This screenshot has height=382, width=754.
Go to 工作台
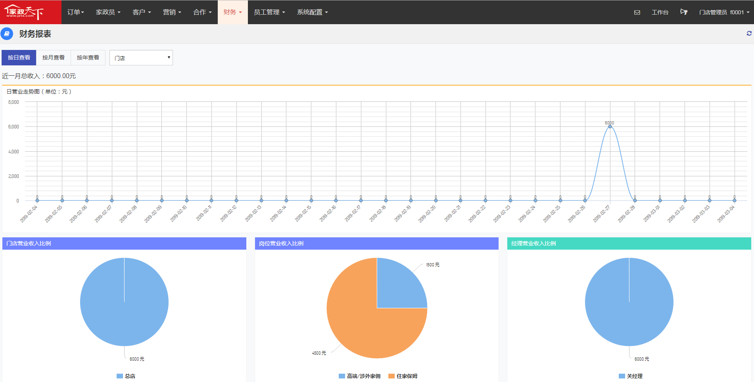click(x=660, y=12)
